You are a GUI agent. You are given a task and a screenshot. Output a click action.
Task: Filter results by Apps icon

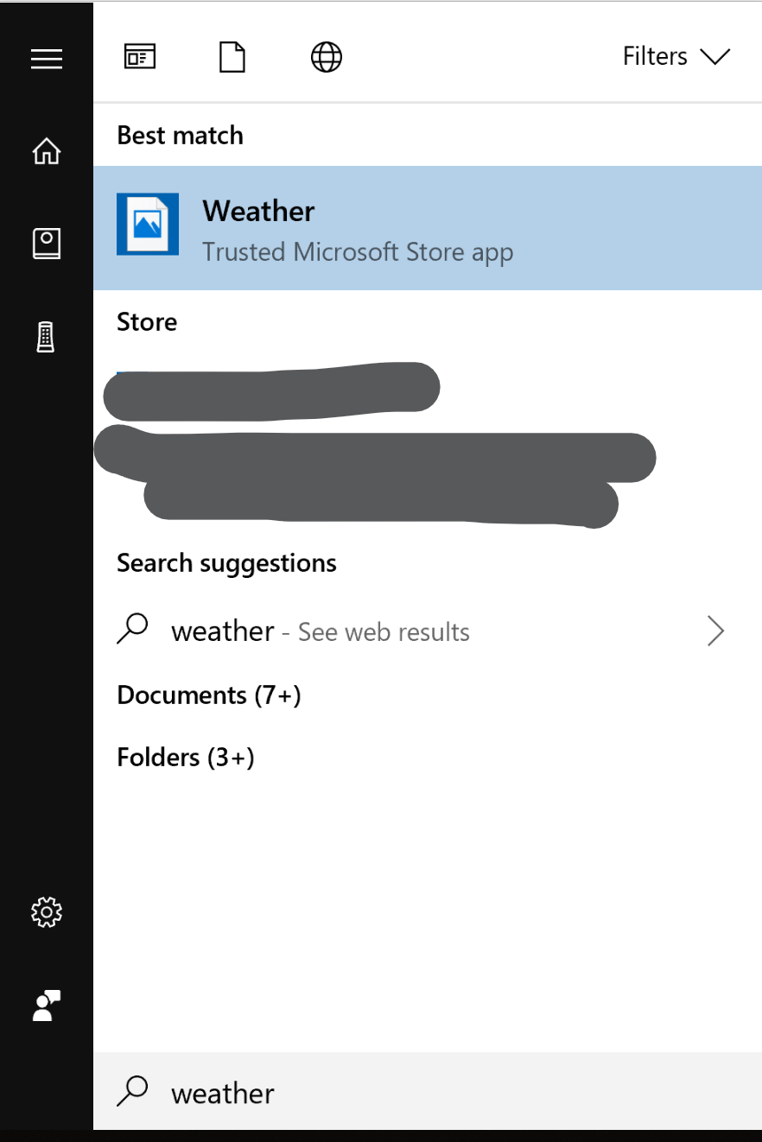(x=140, y=58)
